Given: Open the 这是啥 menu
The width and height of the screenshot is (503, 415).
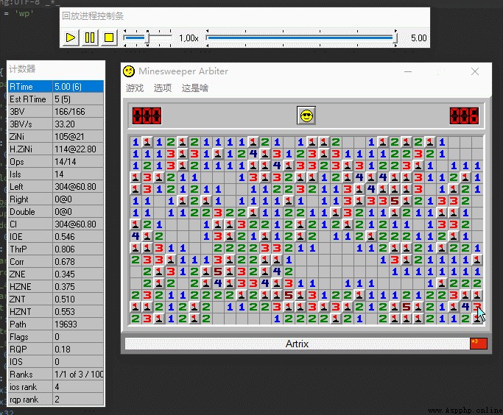Looking at the screenshot, I should (x=195, y=88).
